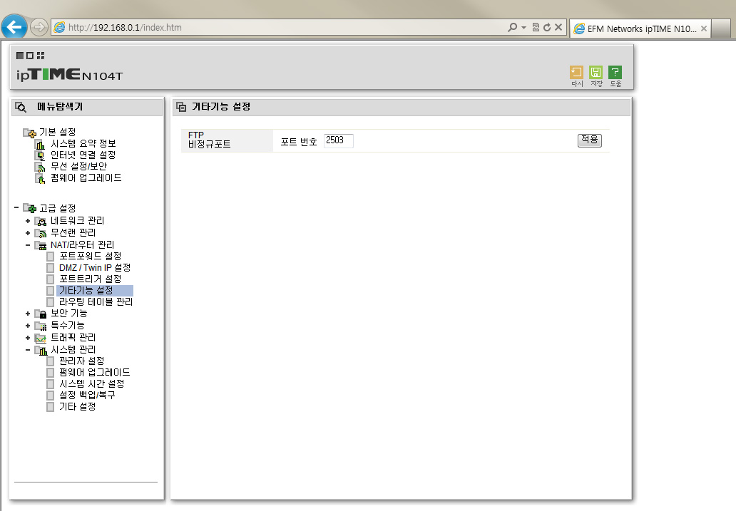Click the 기타기능 설정 panel title icon
This screenshot has width=736, height=511.
click(181, 107)
